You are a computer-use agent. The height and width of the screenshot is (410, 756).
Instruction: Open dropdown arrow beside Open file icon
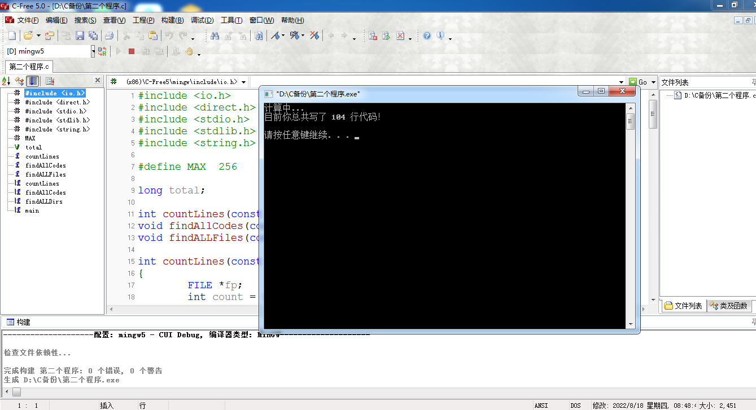pos(38,36)
